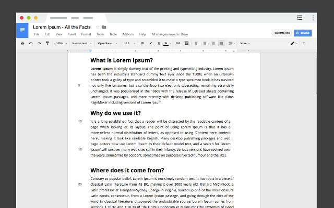
Task: Open the Help menu
Action: [142, 34]
